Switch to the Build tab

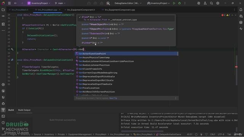[x=11, y=110]
